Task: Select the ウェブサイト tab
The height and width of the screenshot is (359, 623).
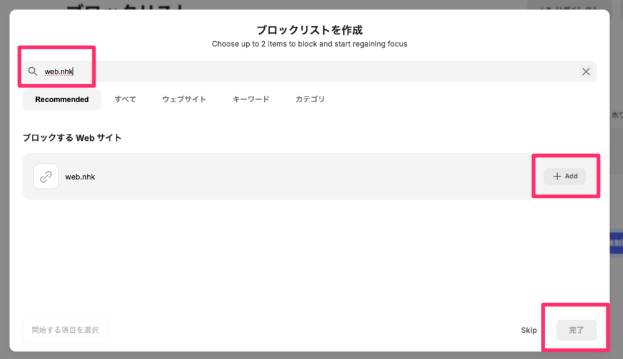Action: pos(184,99)
